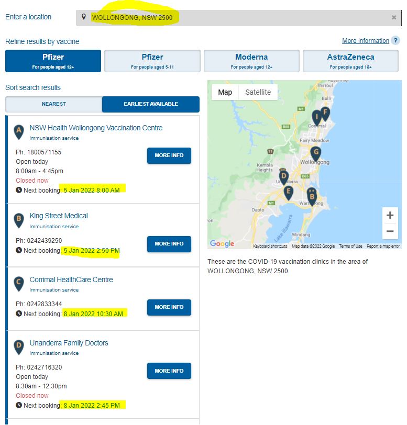Click MORE INFO for Unanderra Family Doctors
Screen dimensions: 407x425
pyautogui.click(x=169, y=371)
